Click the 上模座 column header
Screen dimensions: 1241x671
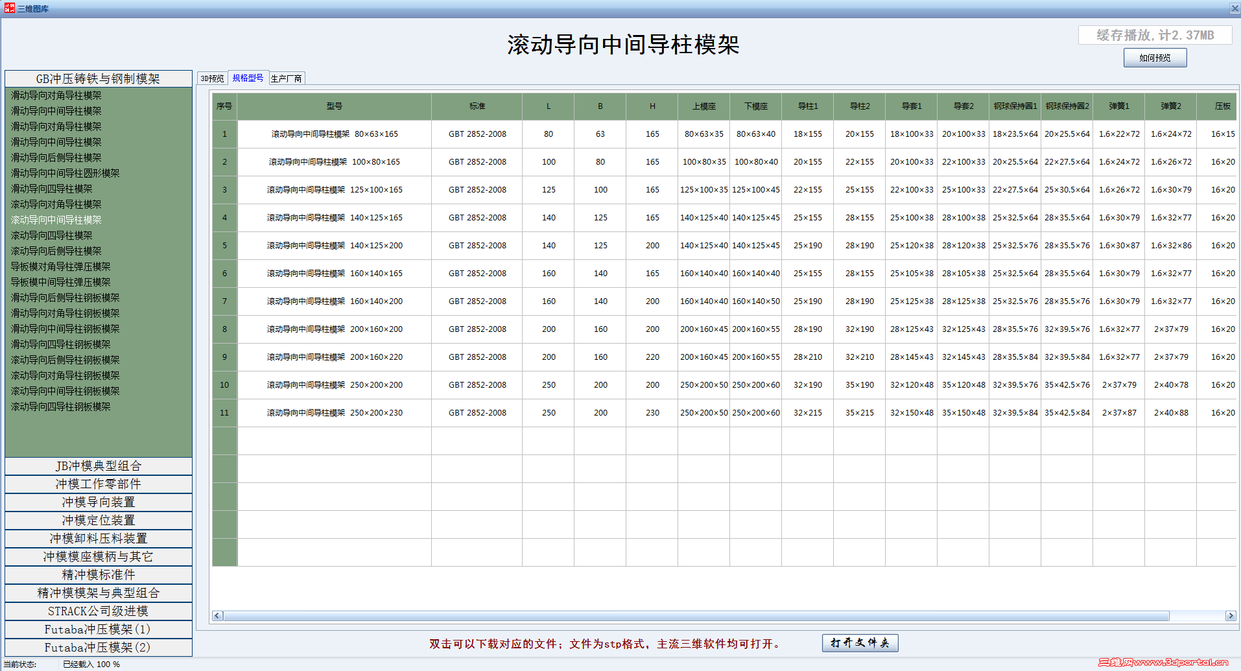click(x=704, y=106)
